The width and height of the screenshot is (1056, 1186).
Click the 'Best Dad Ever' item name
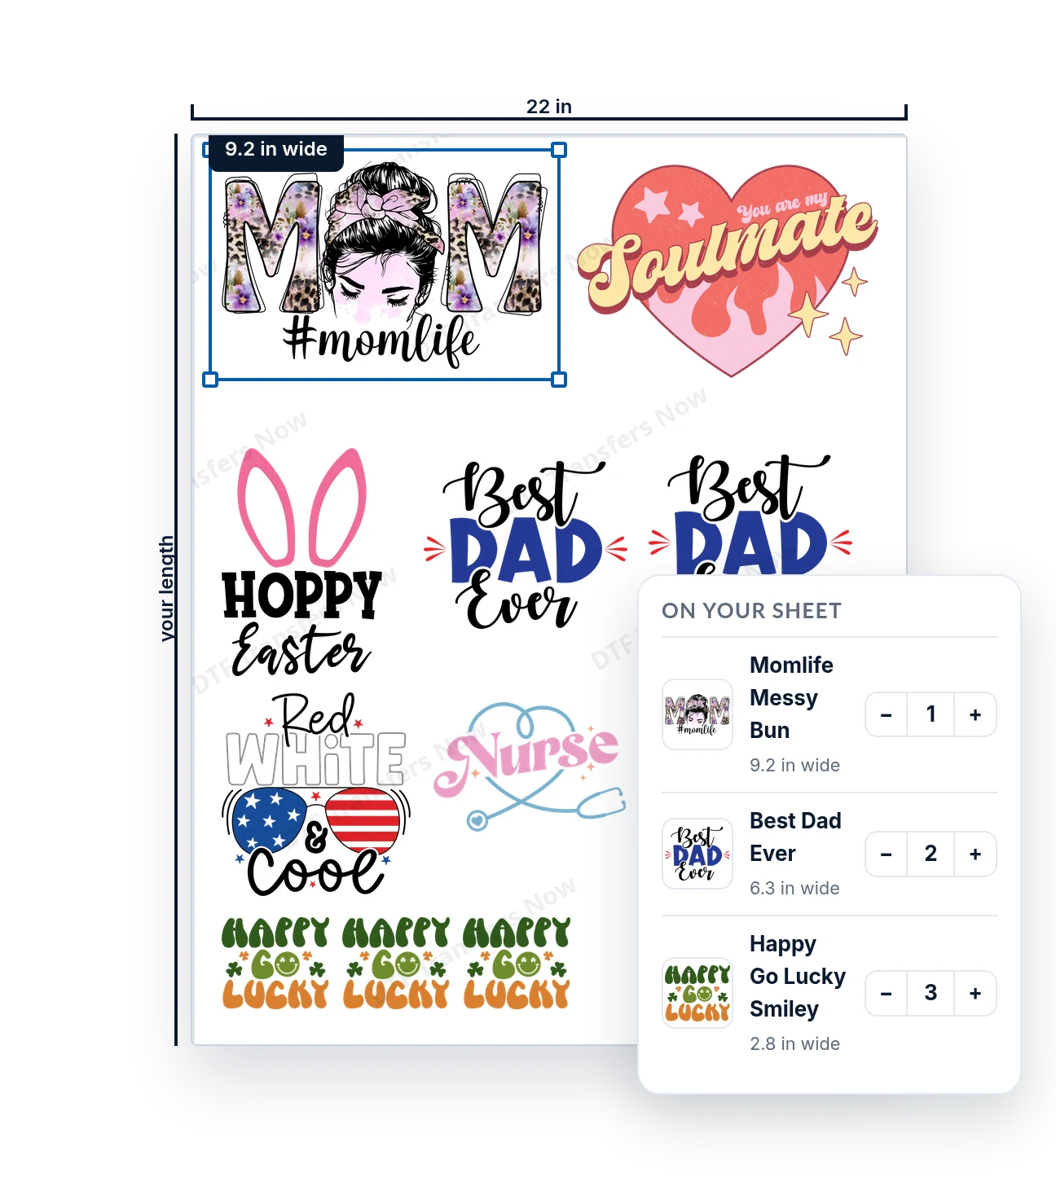tap(795, 837)
